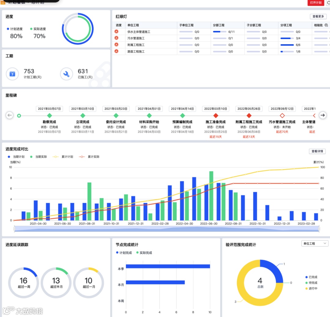The height and width of the screenshot is (317, 330).
Task: Click the 本月 bar in 节点完成统计
Action: [155, 282]
